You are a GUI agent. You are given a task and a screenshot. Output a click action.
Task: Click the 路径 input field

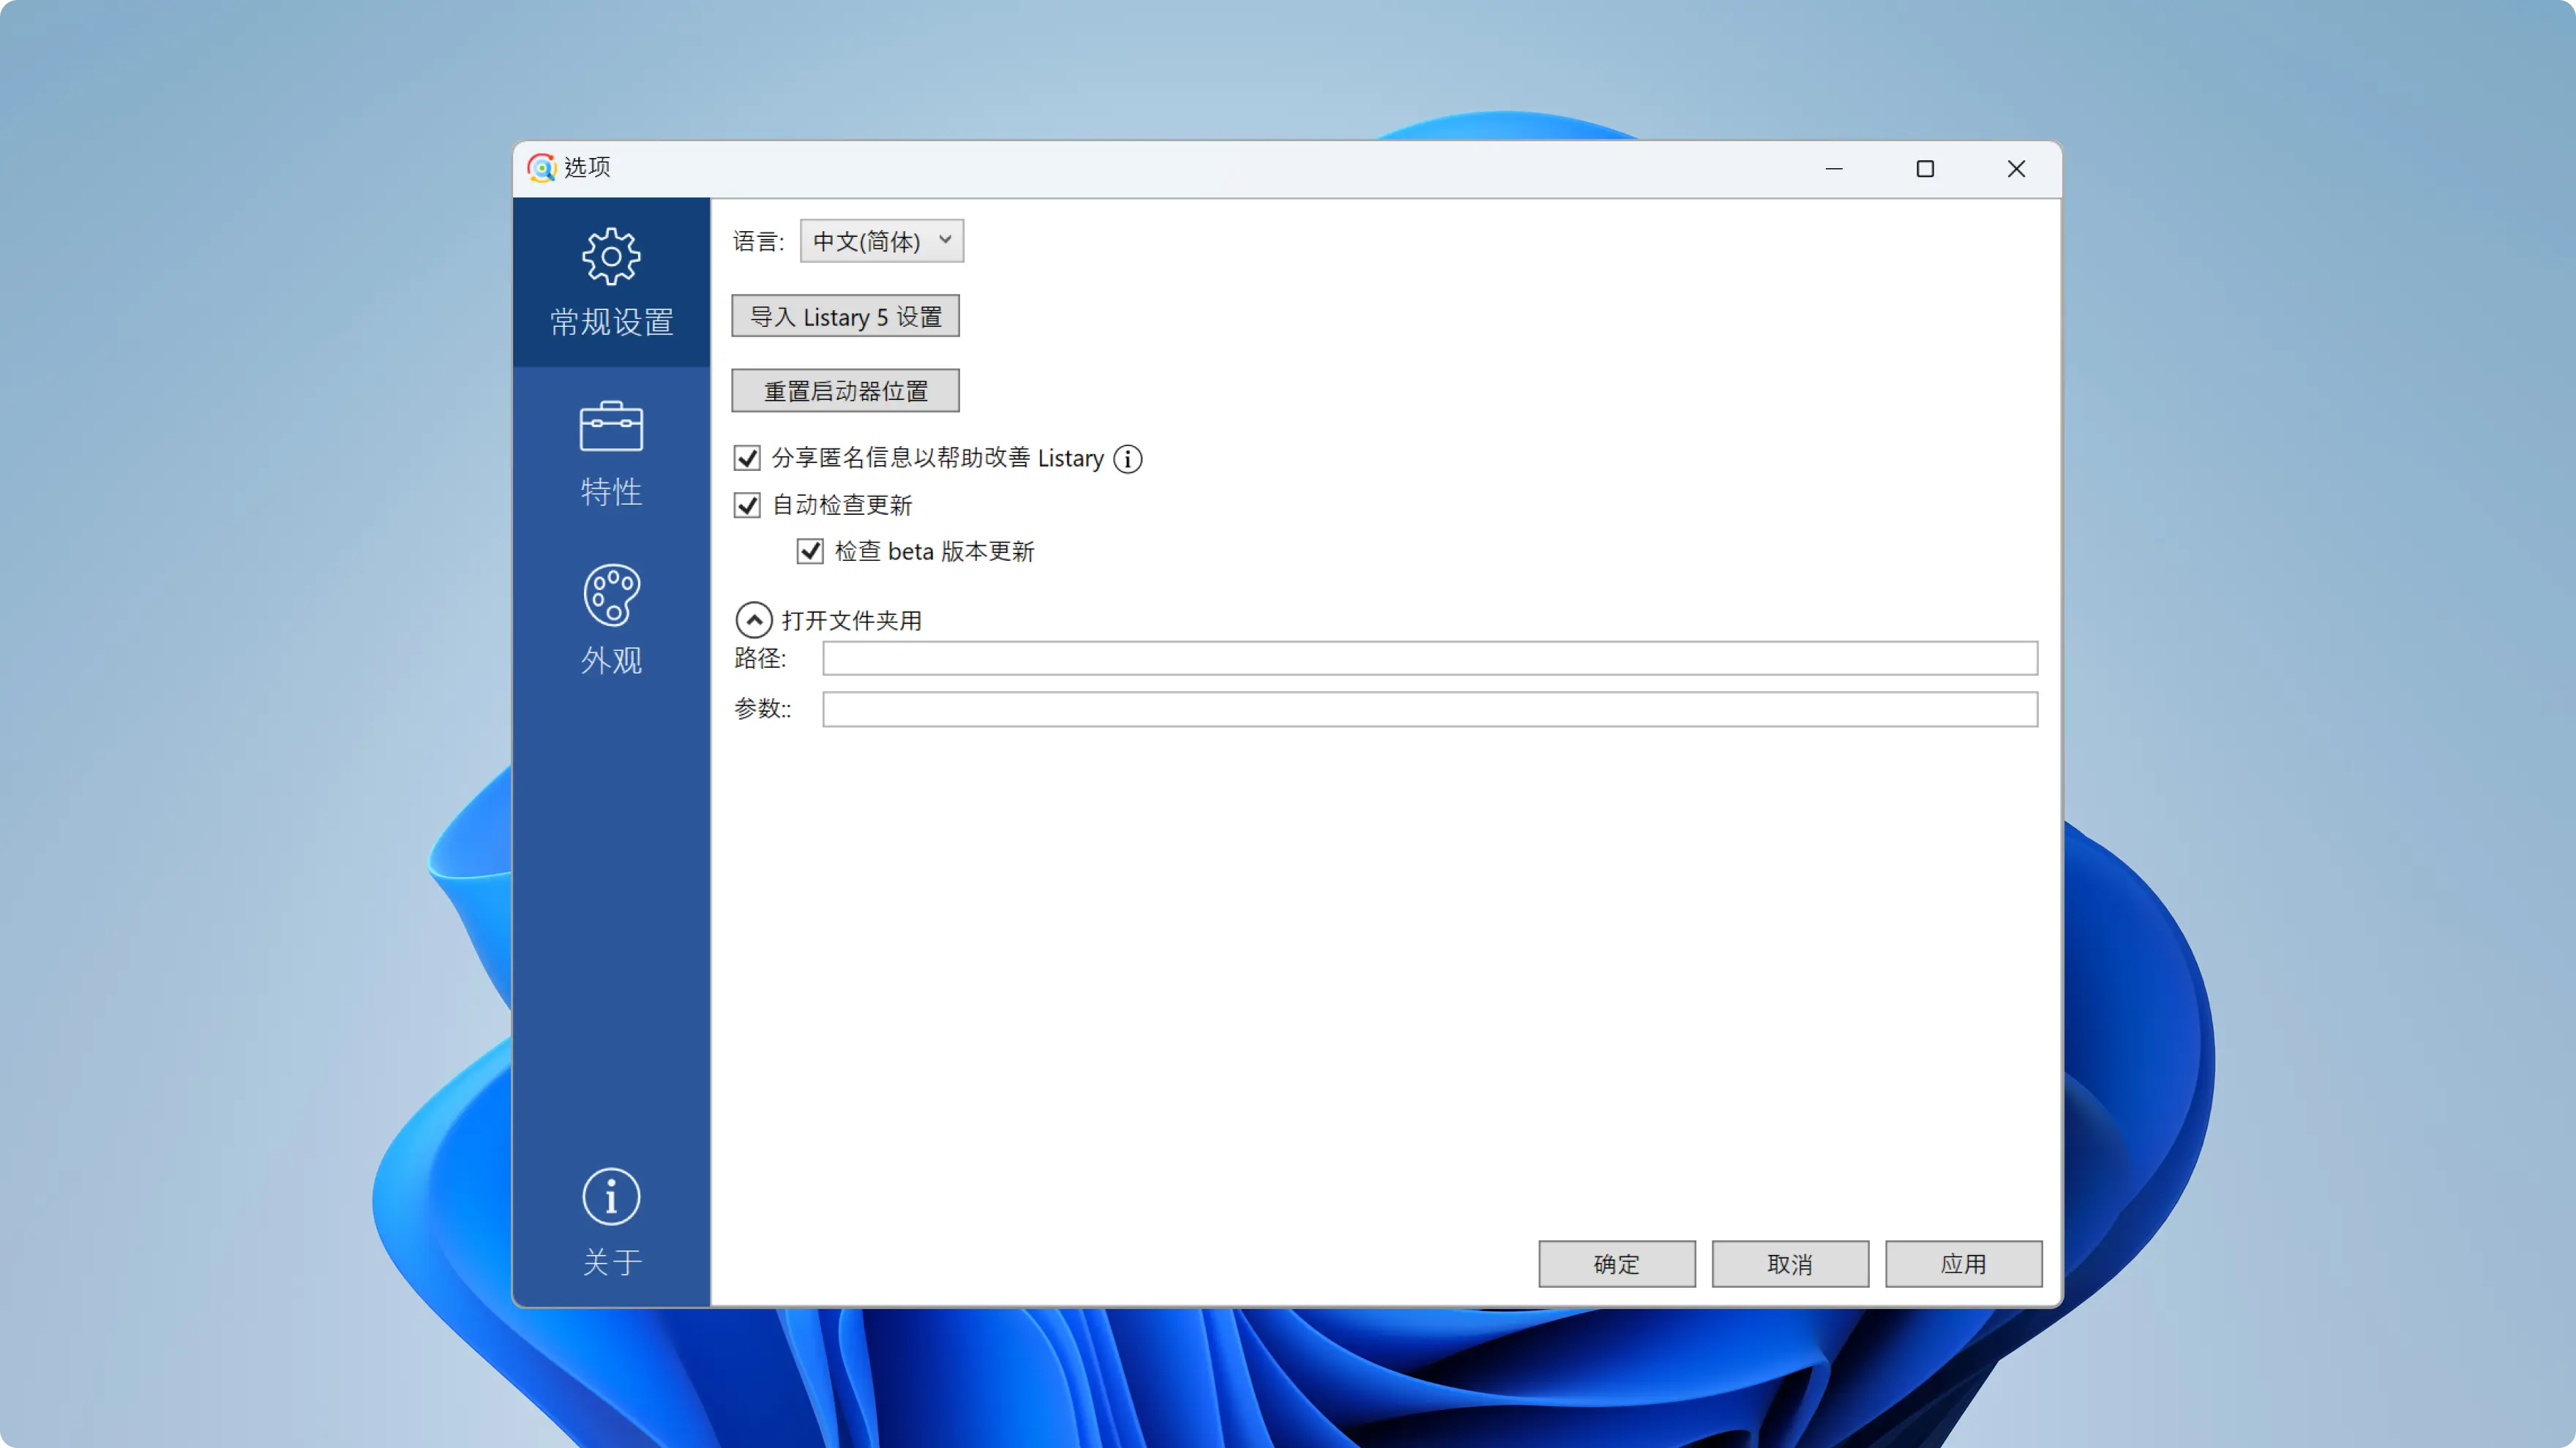1429,658
